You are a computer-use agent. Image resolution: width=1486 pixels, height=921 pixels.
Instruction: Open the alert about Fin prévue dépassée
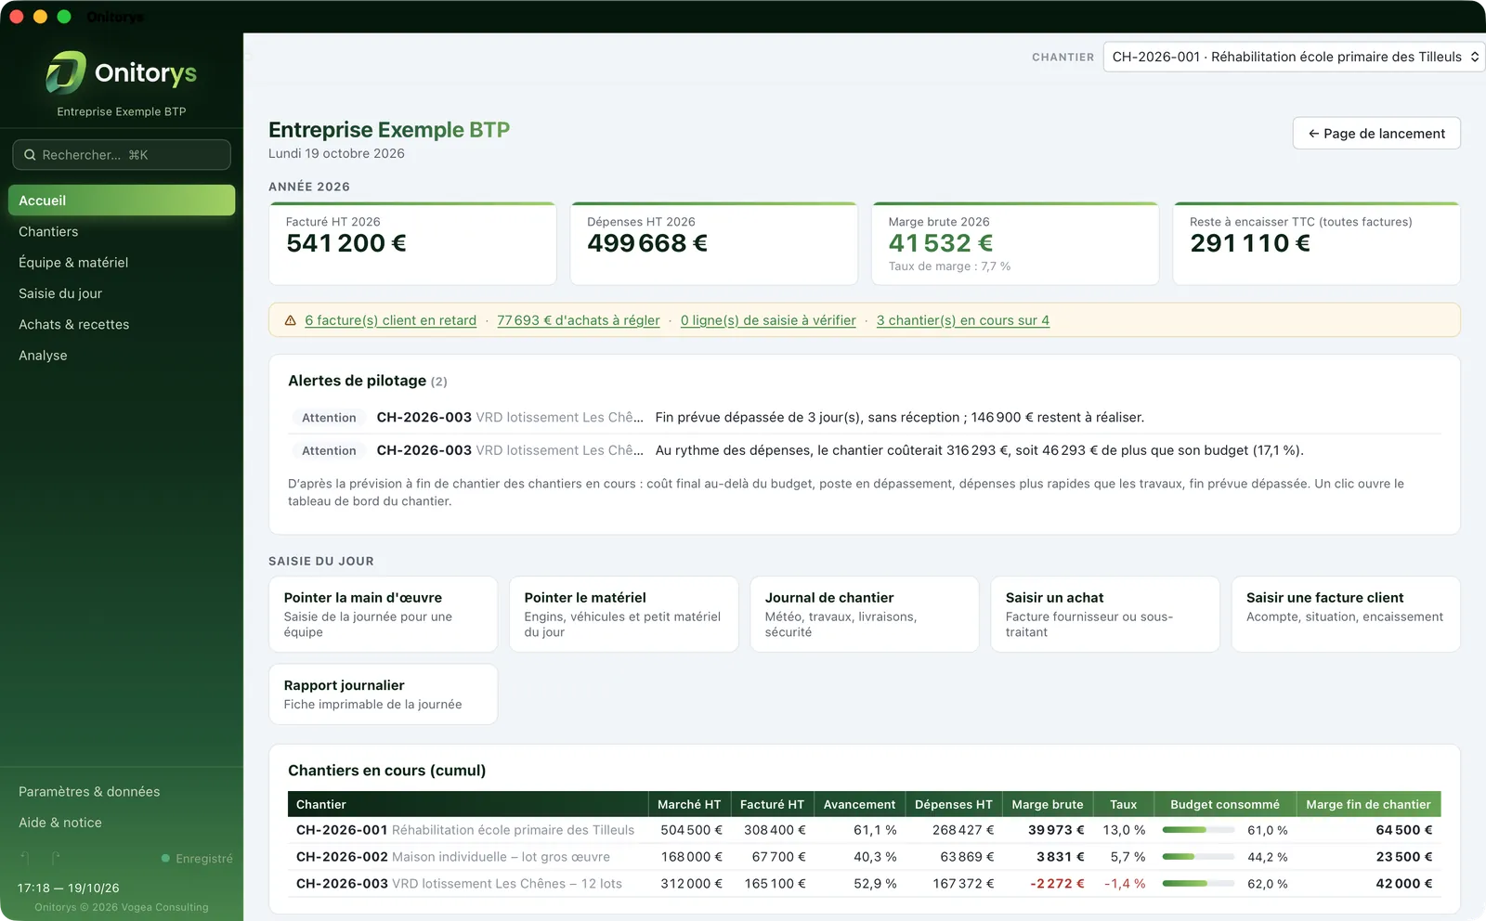pos(865,418)
